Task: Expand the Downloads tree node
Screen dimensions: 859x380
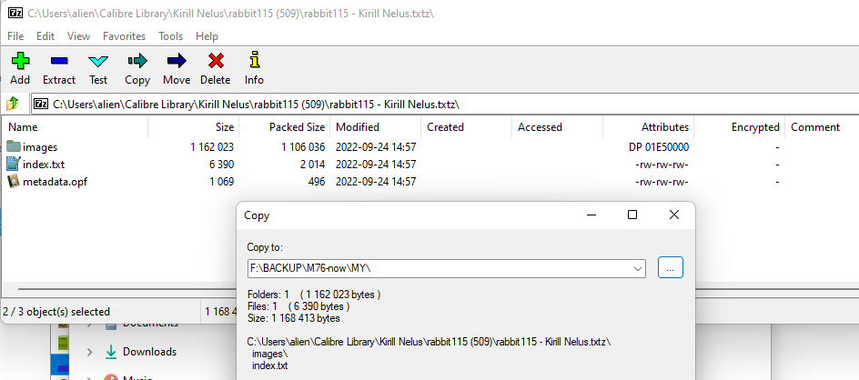Action: click(89, 352)
